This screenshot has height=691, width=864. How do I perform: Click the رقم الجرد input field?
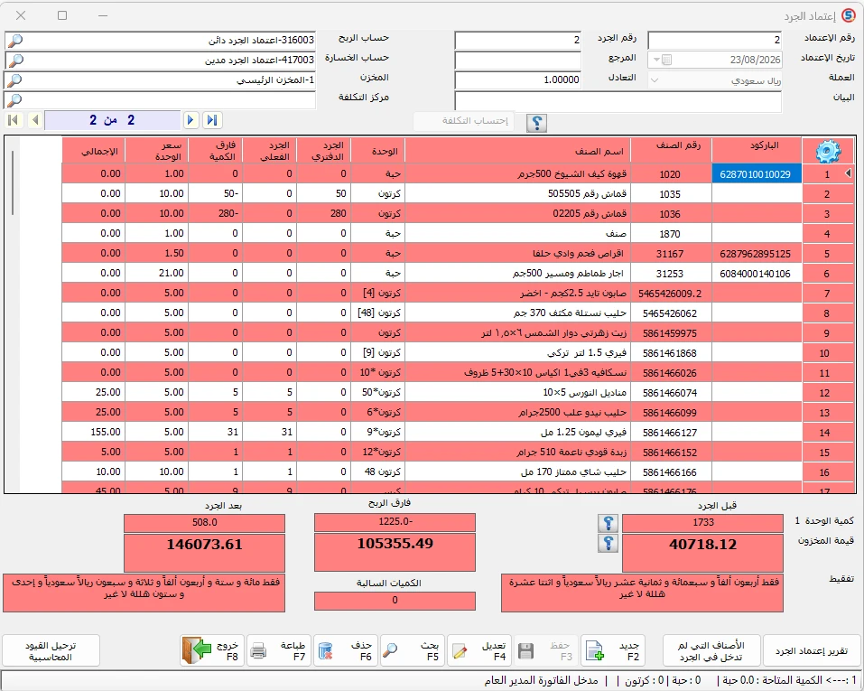click(517, 40)
